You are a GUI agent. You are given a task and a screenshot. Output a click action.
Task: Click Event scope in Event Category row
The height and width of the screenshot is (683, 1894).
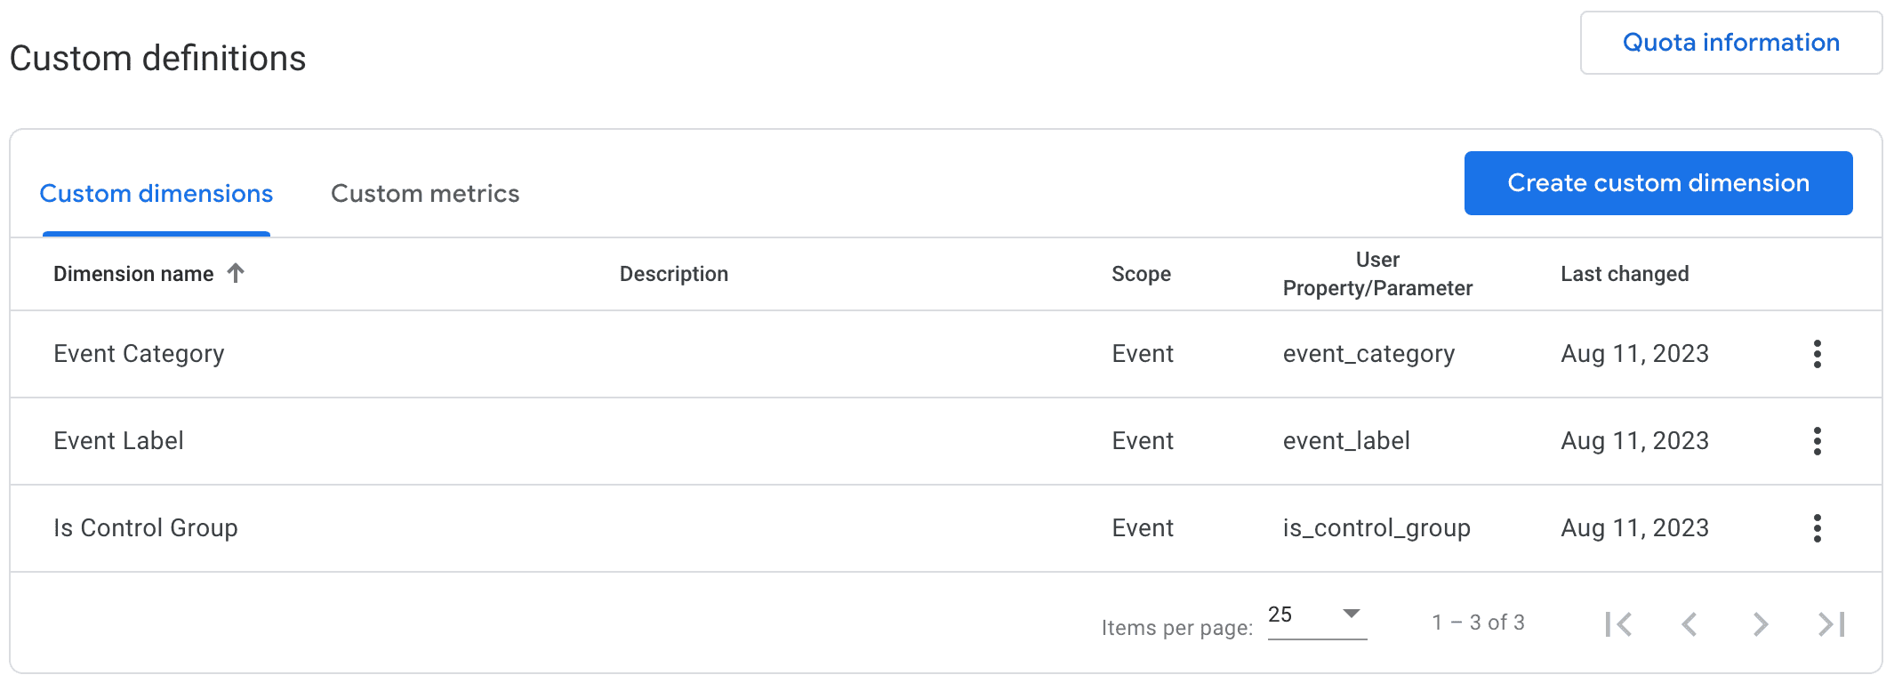1143,354
